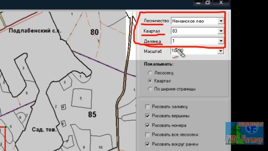Click the Лесничество label

click(156, 21)
